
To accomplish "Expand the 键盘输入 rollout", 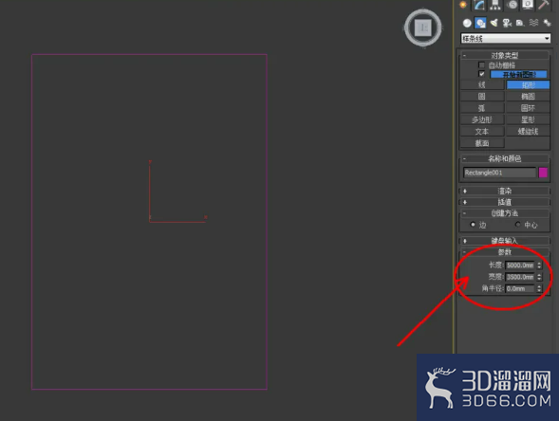I will tap(505, 241).
